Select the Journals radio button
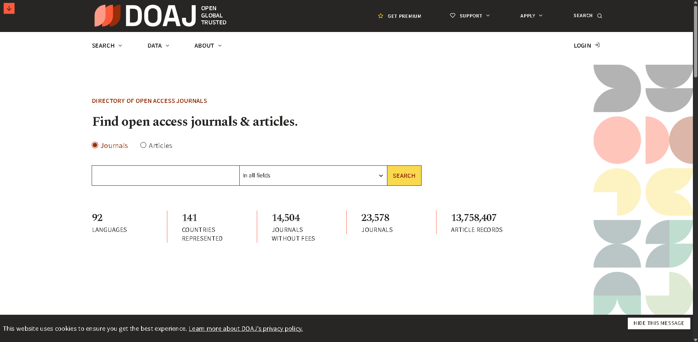 (95, 145)
